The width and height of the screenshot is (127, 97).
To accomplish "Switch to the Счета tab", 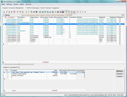I will coord(42,8).
